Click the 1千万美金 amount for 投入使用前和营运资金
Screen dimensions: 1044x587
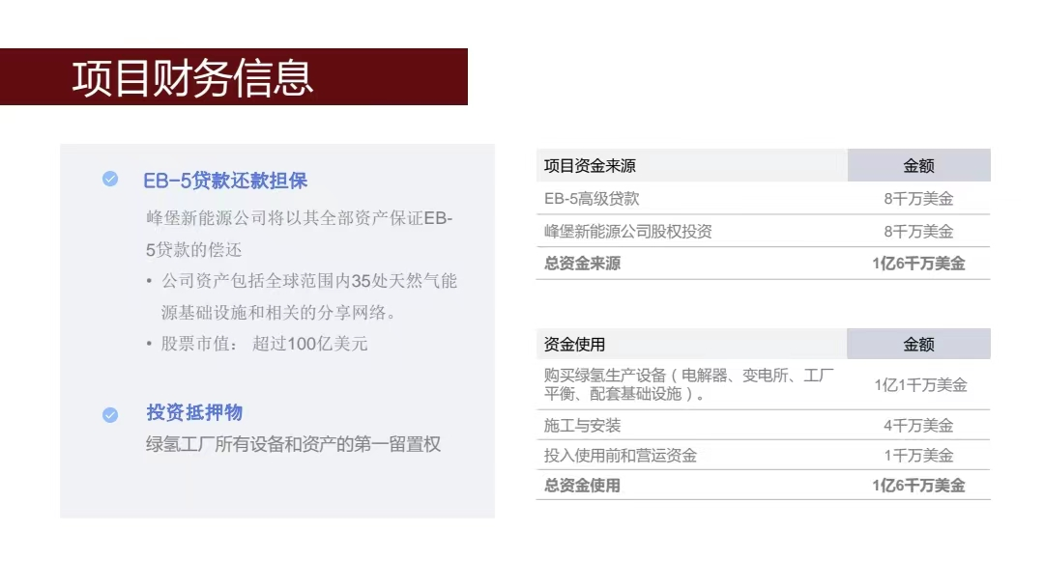point(918,456)
